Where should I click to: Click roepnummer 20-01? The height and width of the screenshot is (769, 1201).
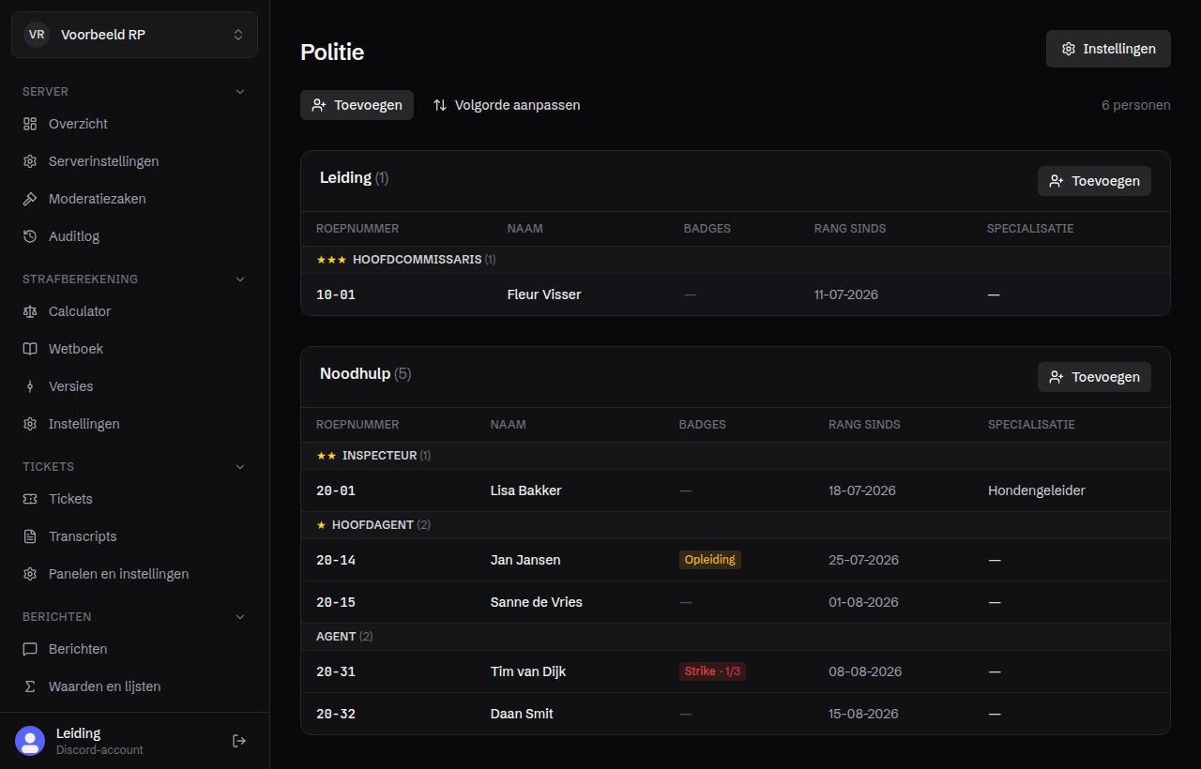(336, 490)
